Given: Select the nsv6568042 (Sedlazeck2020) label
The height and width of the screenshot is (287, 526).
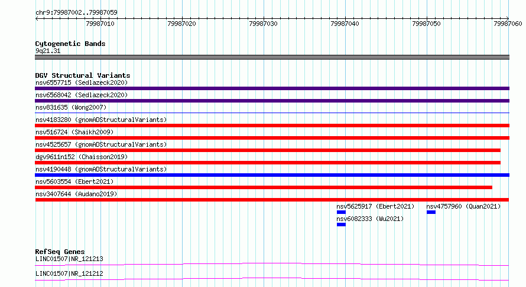Looking at the screenshot, I should pyautogui.click(x=82, y=95).
